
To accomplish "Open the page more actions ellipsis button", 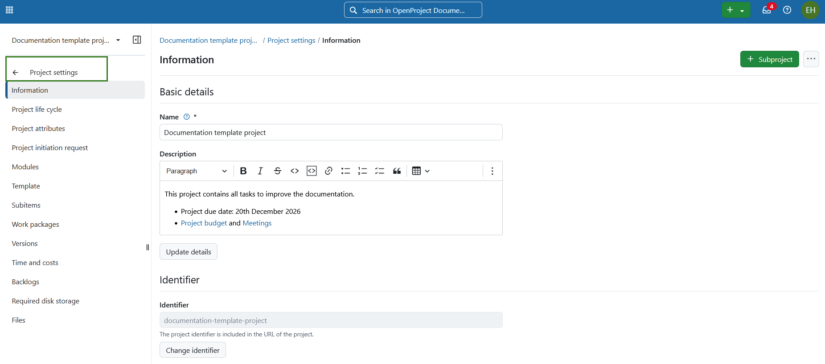I will click(x=811, y=59).
